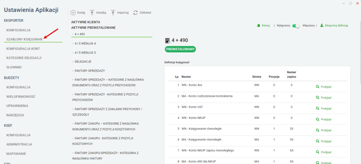Open Uprawnienia menu item
The width and height of the screenshot is (361, 164).
point(17,106)
